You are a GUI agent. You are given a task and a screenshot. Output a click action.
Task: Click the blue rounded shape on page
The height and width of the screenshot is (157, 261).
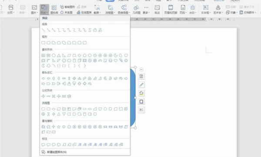pos(133,97)
